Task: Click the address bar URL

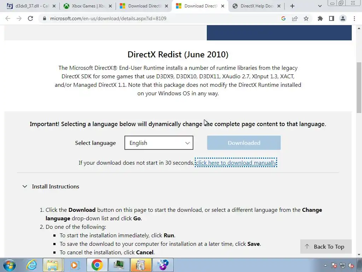Action: point(108,18)
